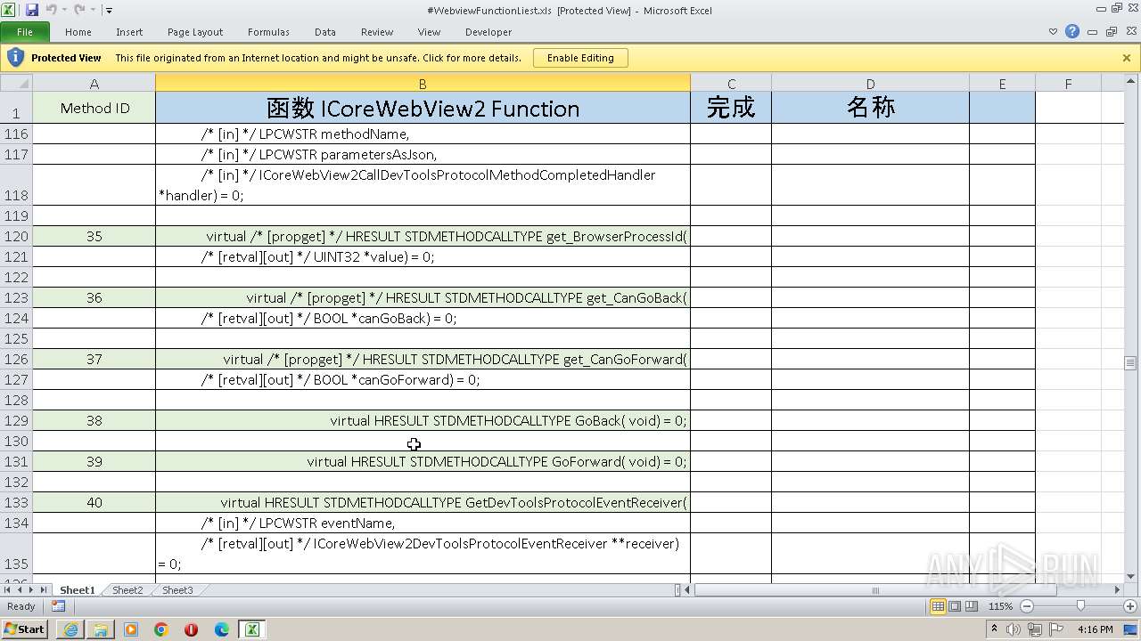
Task: Switch to Page Layout view in status bar
Action: click(x=955, y=606)
